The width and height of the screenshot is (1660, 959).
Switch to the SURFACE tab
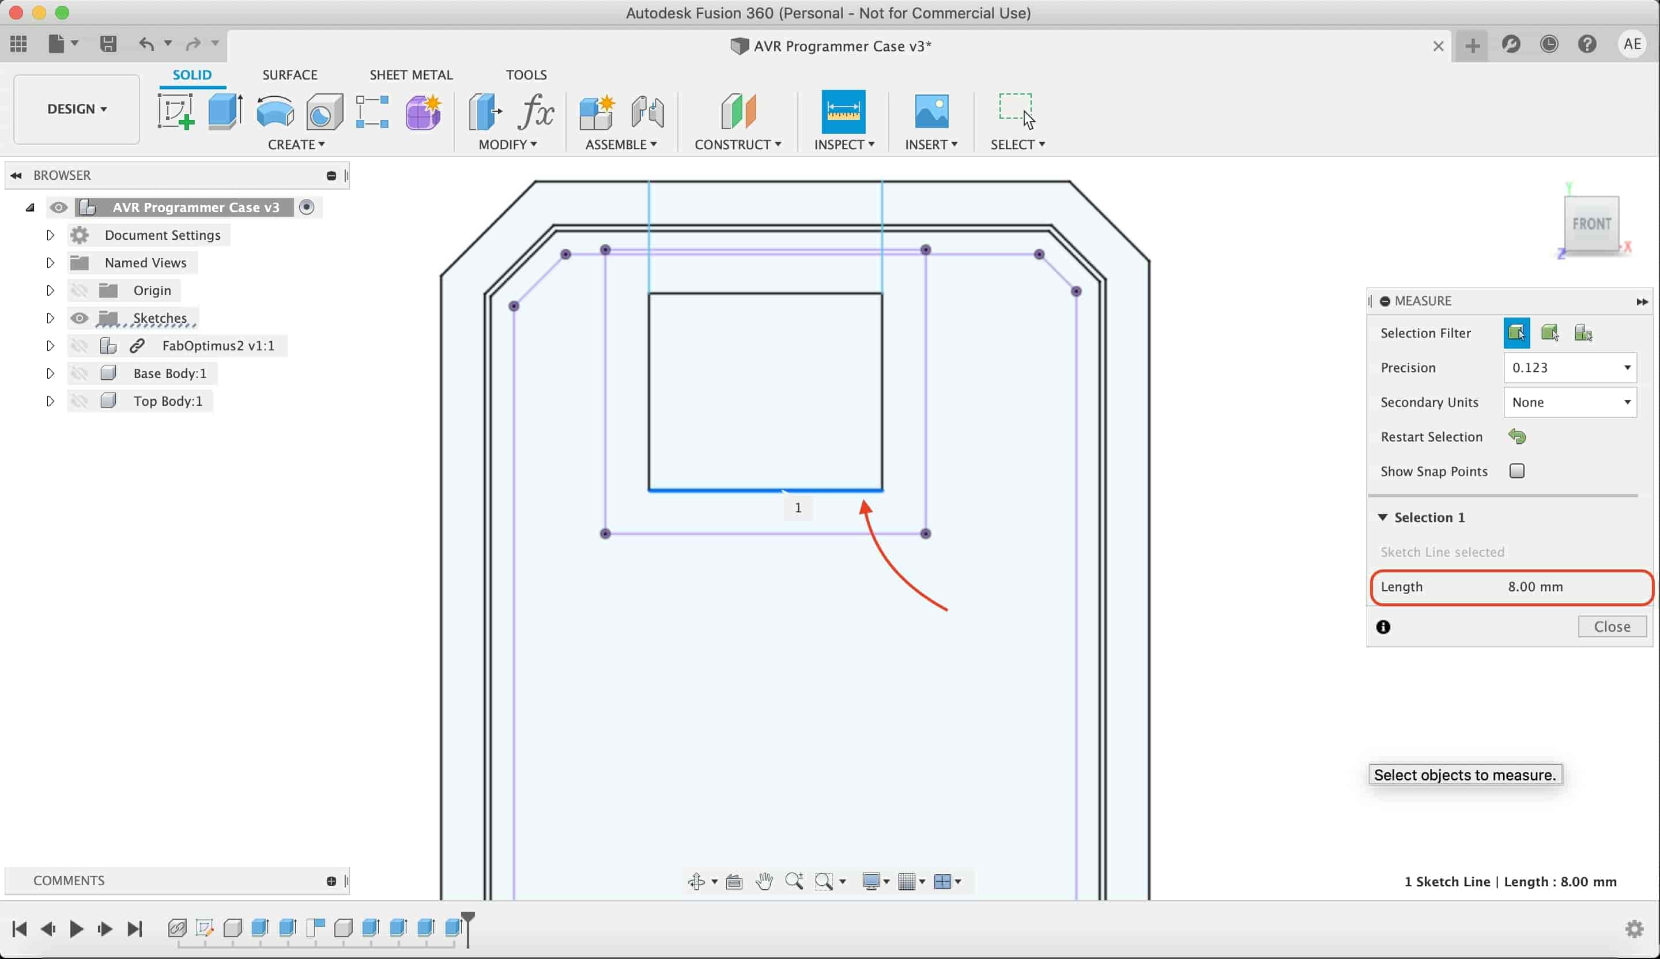click(289, 74)
